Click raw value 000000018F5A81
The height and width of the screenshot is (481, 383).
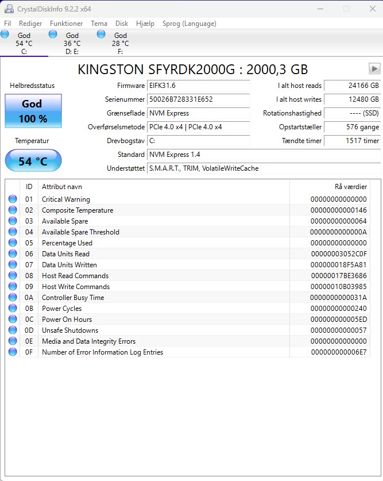[x=338, y=265]
